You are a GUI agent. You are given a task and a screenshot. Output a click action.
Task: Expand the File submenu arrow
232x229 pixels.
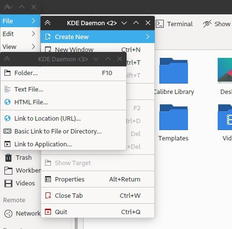click(34, 21)
